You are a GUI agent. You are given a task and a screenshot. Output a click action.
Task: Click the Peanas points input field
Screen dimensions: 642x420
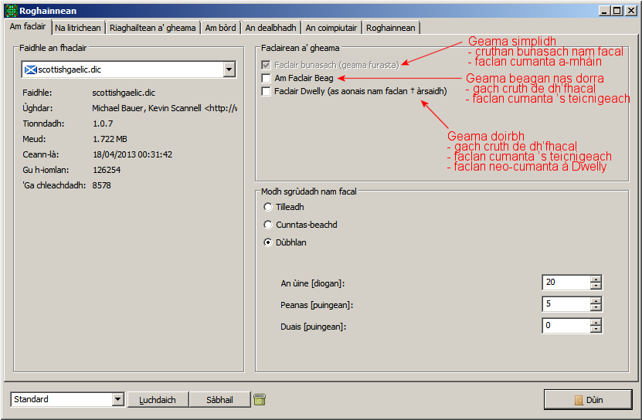pyautogui.click(x=566, y=304)
